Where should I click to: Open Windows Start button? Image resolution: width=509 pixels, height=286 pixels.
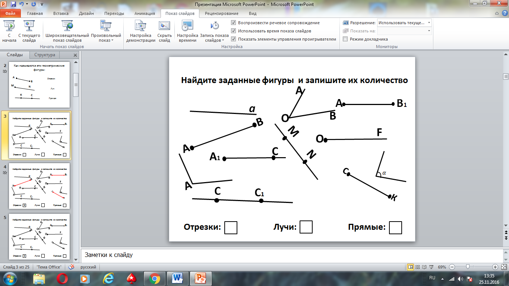pyautogui.click(x=9, y=279)
